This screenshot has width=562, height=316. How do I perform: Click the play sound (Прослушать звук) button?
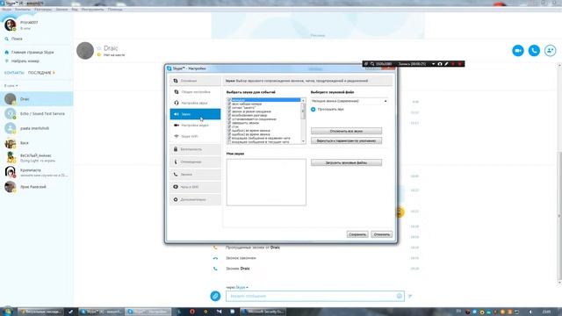click(313, 109)
